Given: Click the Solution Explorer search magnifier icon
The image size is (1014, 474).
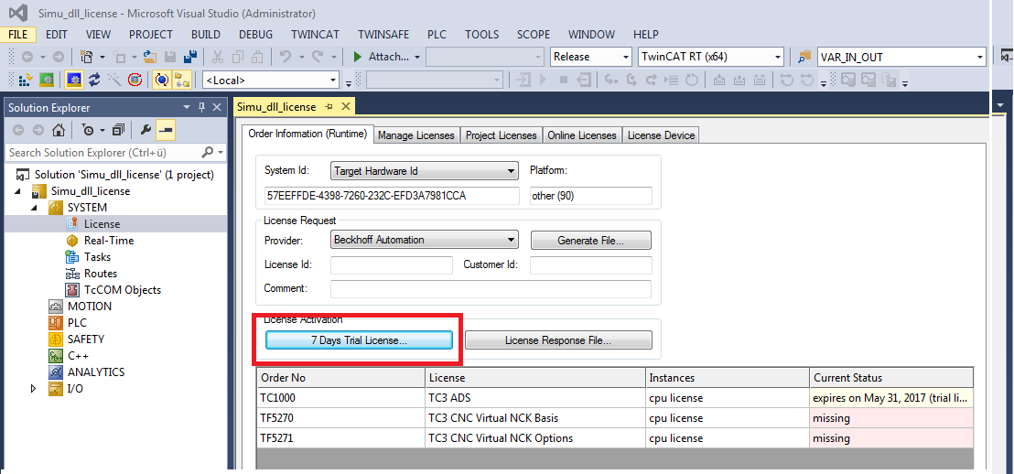Looking at the screenshot, I should (x=208, y=153).
